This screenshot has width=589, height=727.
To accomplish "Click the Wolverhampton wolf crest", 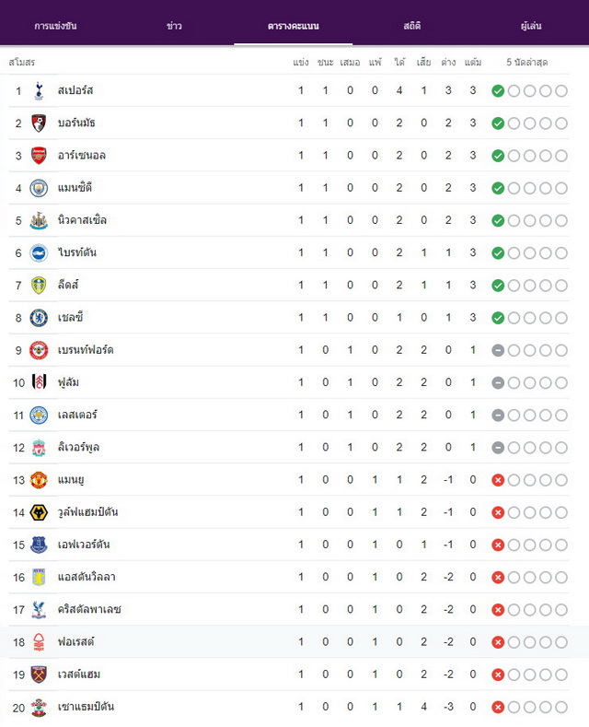I will (x=39, y=513).
